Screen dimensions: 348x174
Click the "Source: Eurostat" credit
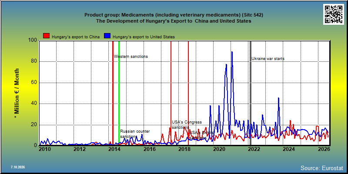pyautogui.click(x=322, y=168)
